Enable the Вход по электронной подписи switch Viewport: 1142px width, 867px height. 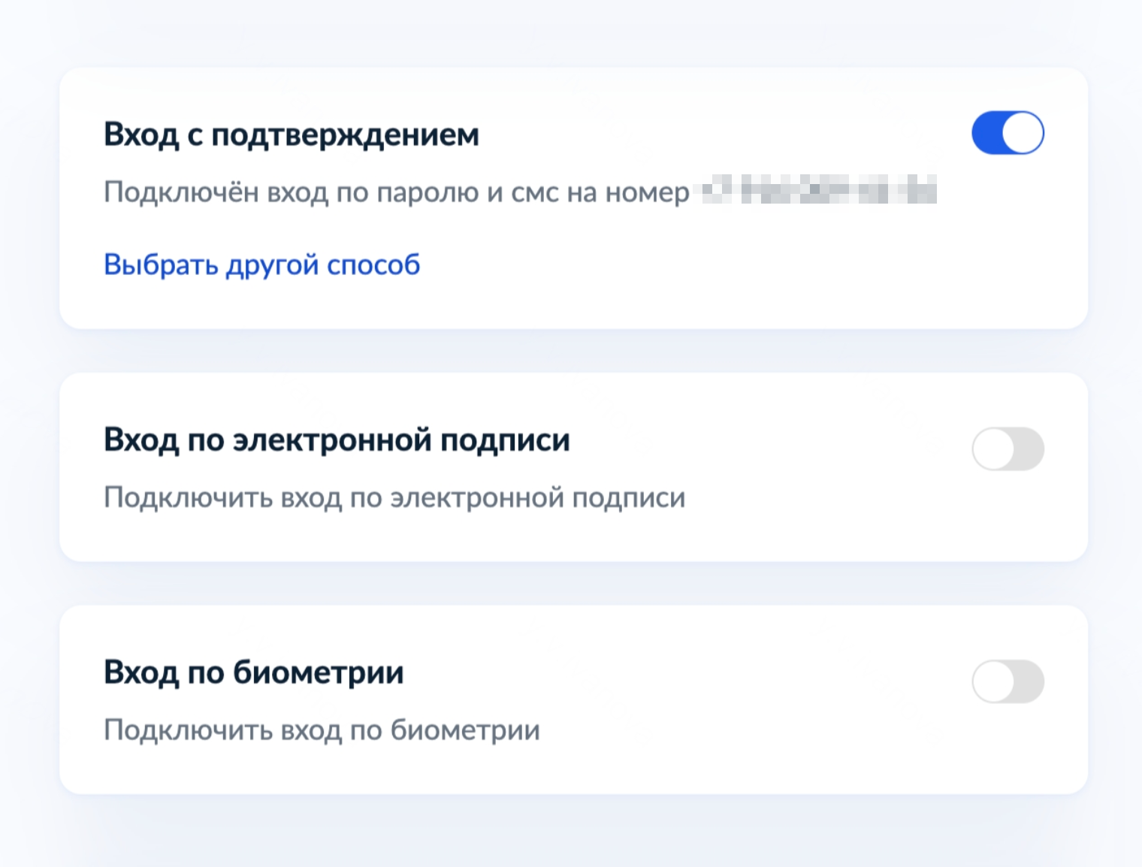1008,449
